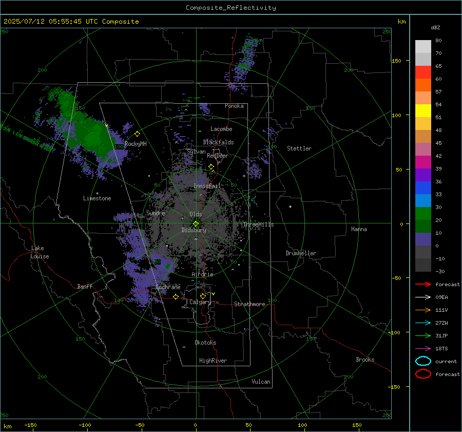Viewport: 462px width, 432px height.
Task: Click the red forecast ellipse symbol
Action: tap(423, 374)
